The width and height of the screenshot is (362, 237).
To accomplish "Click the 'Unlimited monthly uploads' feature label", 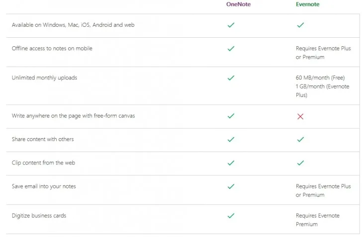I will point(45,78).
